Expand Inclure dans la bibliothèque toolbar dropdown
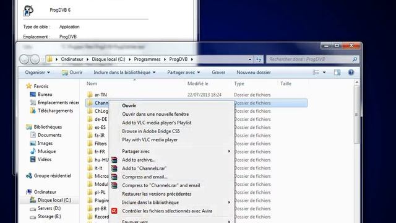This screenshot has width=396, height=223. [124, 72]
